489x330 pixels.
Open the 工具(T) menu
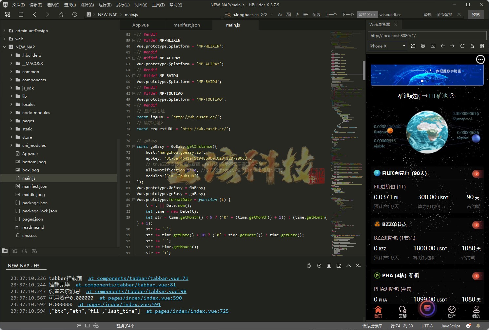coord(158,5)
